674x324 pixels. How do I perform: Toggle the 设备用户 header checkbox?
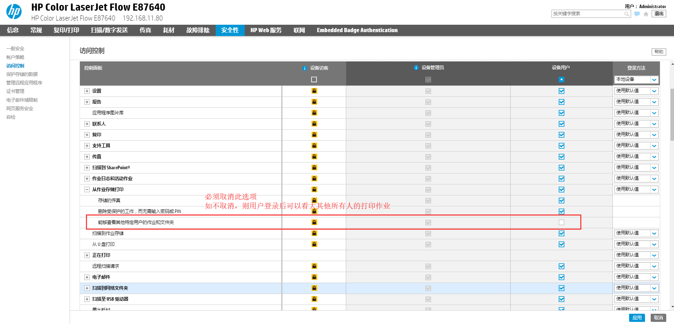(561, 79)
